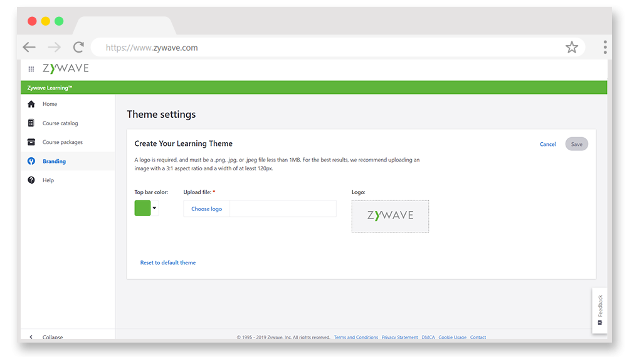Open the Terms and Conditions footer link

(x=356, y=337)
